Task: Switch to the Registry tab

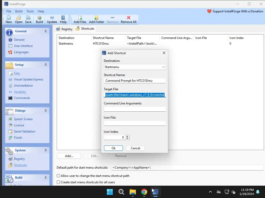Action: (64, 29)
